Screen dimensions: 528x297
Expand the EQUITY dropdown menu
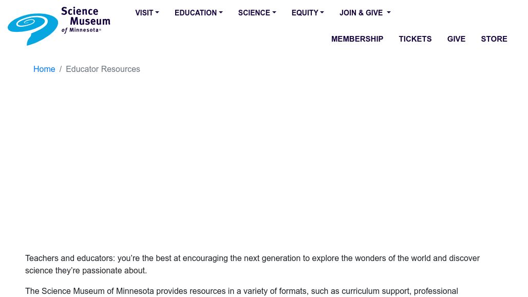(x=308, y=13)
